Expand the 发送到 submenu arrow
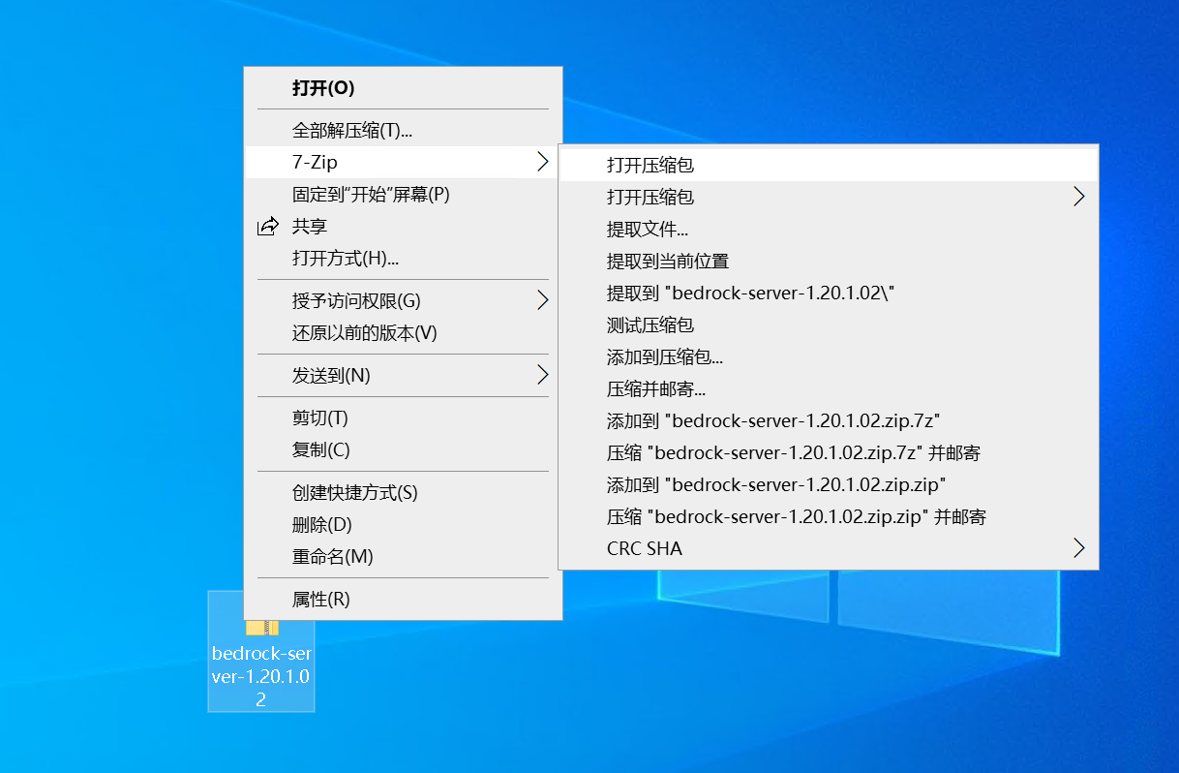The image size is (1179, 773). (x=542, y=375)
